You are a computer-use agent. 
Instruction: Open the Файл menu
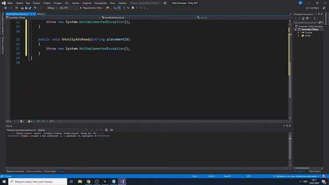point(10,3)
